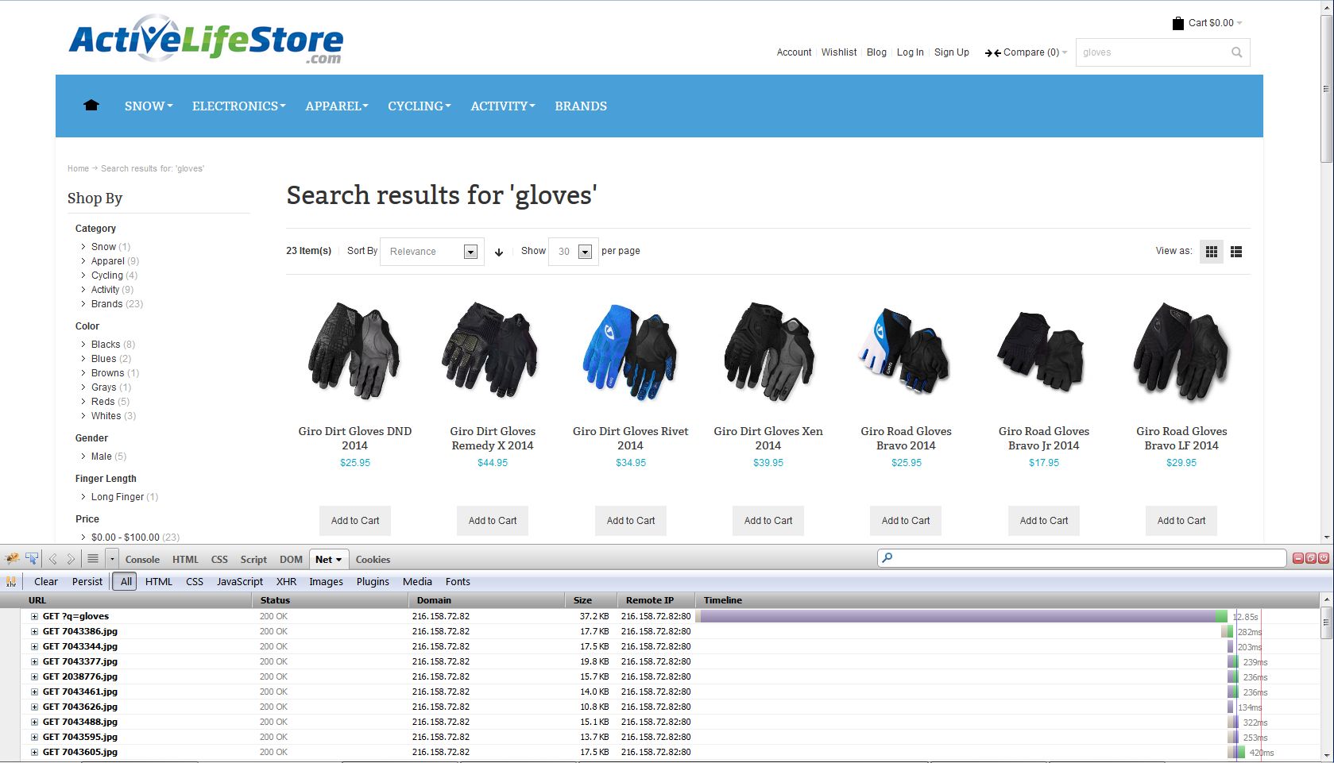Open the HTML panel tab in Firebug
This screenshot has height=763, width=1334.
[185, 559]
